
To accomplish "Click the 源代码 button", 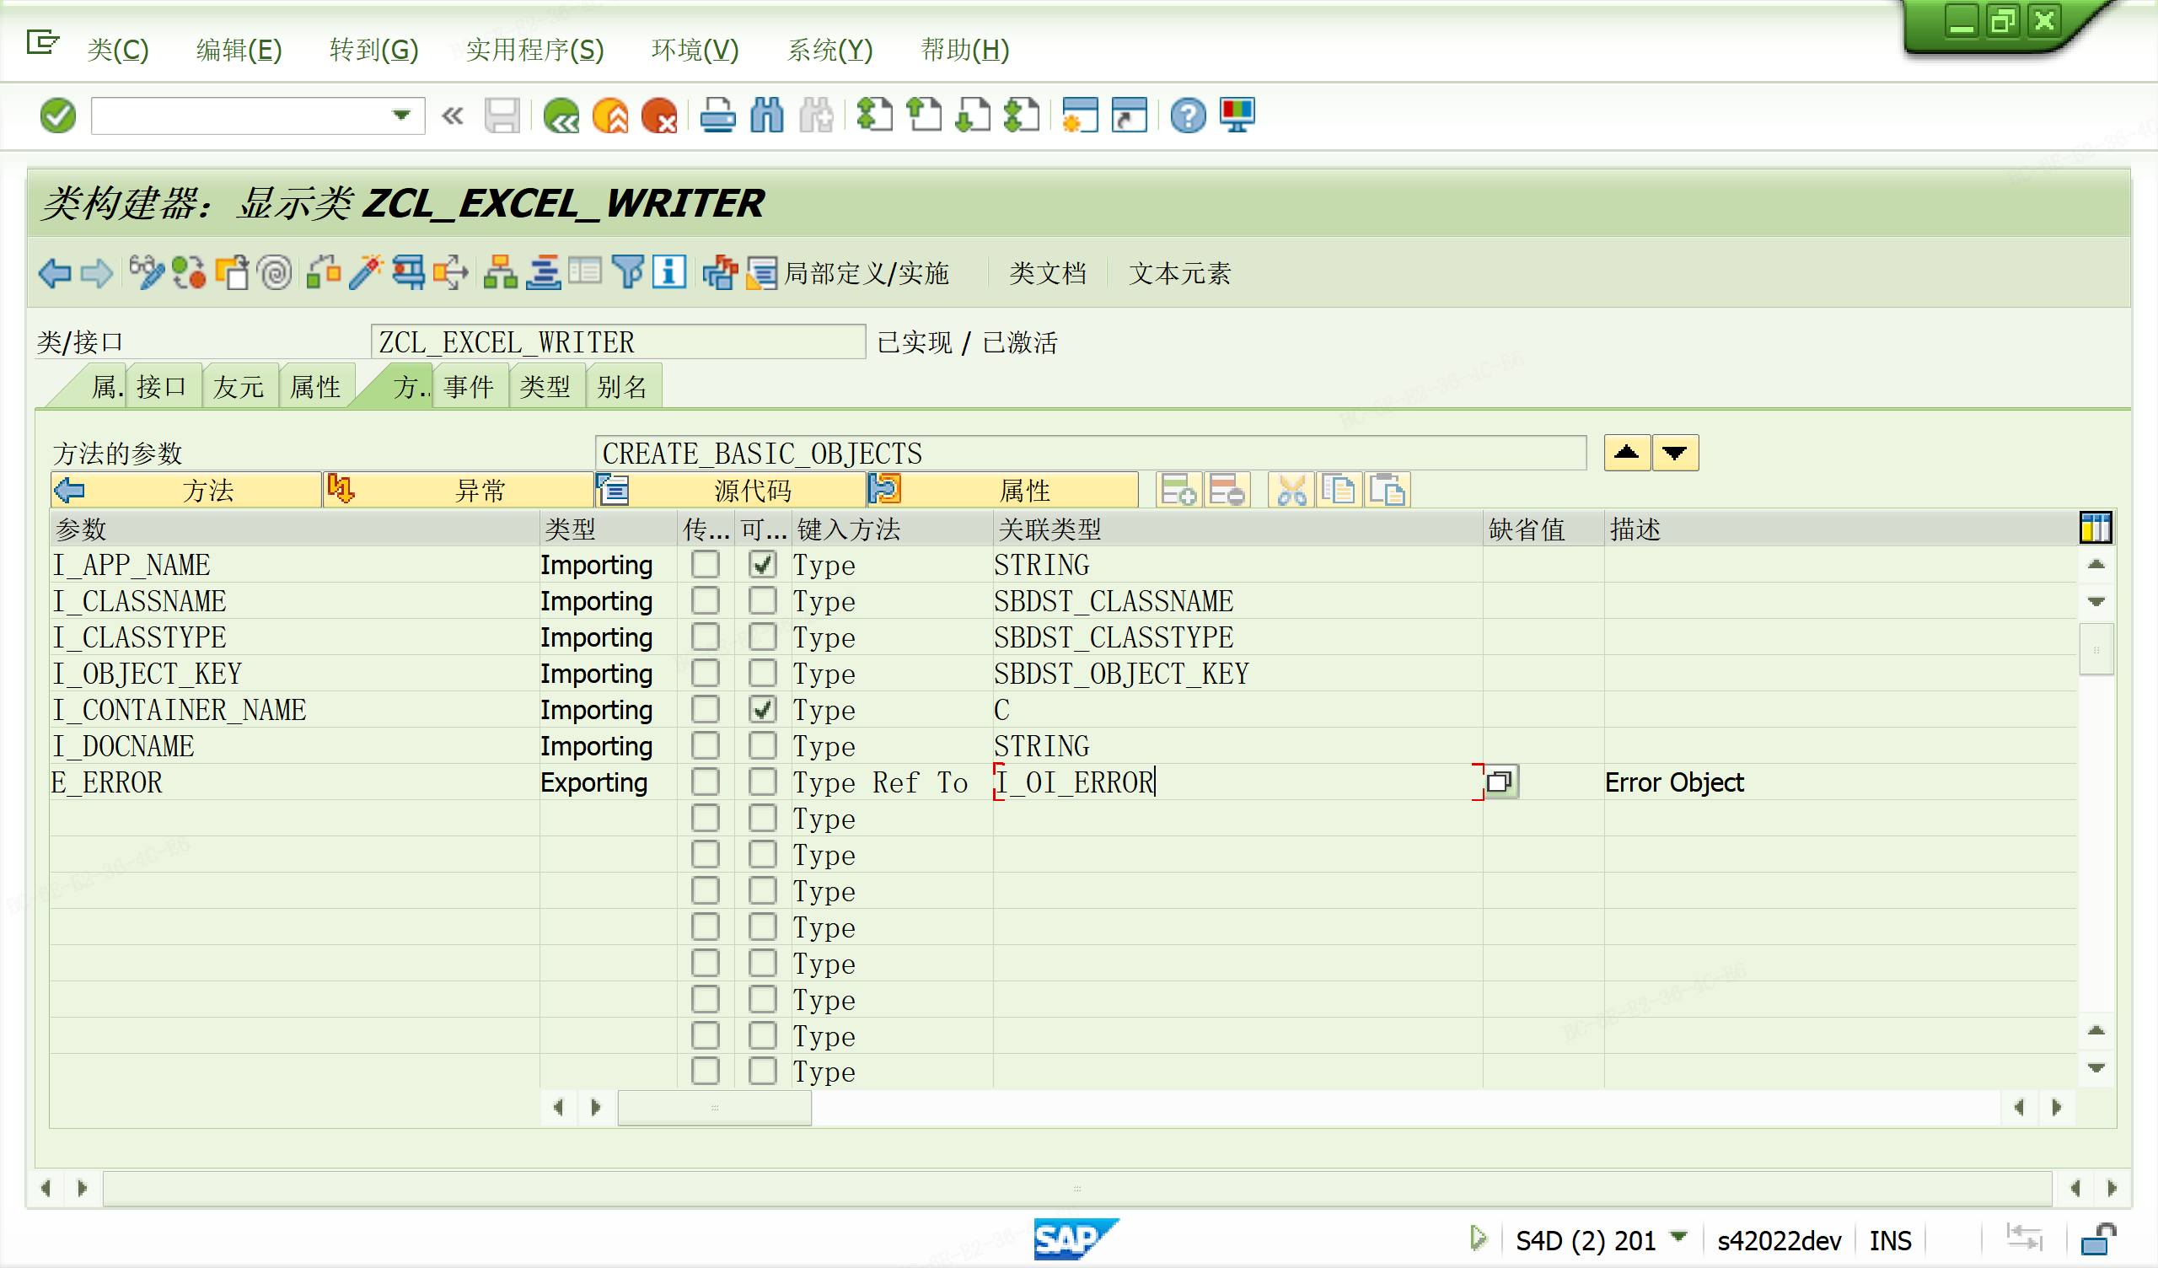I will (731, 491).
